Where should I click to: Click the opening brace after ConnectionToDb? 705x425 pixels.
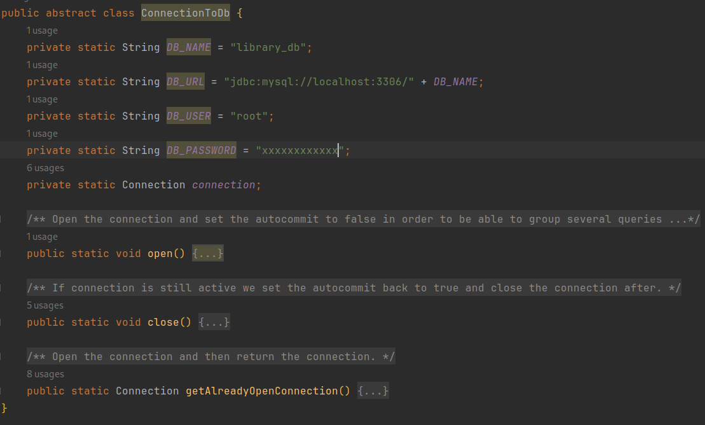tap(240, 13)
